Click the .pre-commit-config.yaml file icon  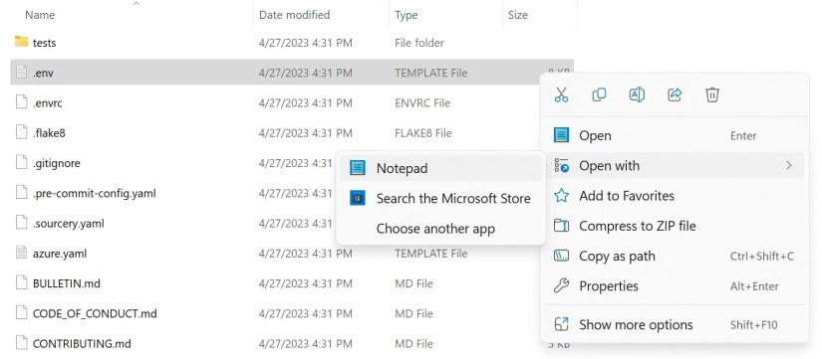click(21, 192)
